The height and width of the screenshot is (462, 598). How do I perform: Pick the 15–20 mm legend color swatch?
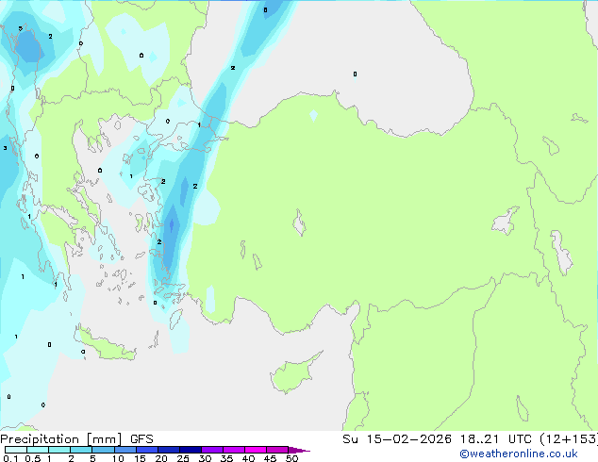click(147, 450)
